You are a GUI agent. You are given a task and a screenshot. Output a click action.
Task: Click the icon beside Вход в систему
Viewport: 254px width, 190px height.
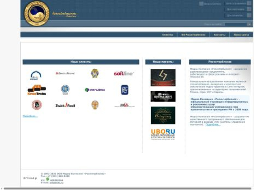pyautogui.click(x=201, y=4)
